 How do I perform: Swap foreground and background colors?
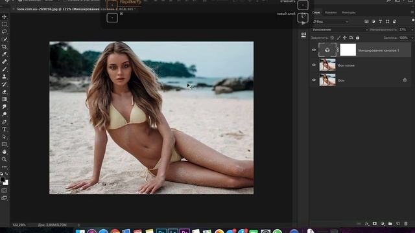[x=6, y=174]
